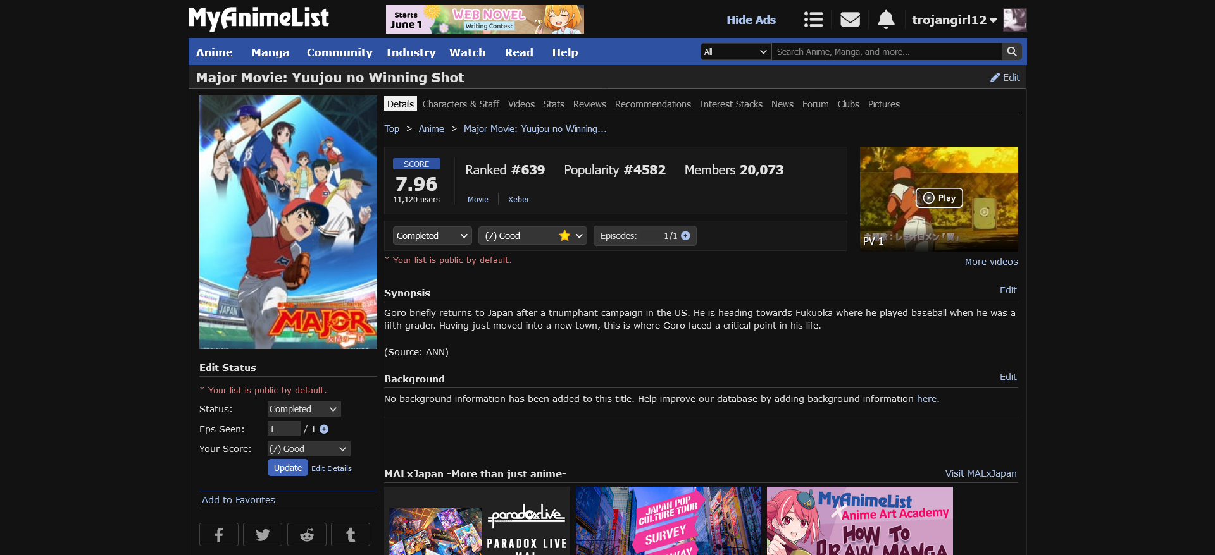
Task: Share on Tumblr icon
Action: [x=351, y=535]
